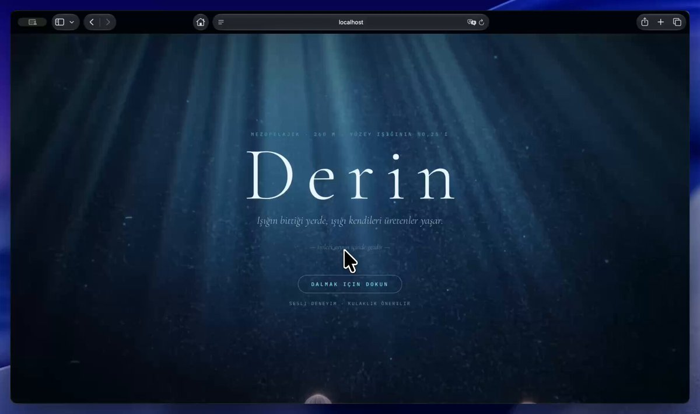Toggle the Safari sidebar panel
This screenshot has height=414, width=700.
pos(60,22)
